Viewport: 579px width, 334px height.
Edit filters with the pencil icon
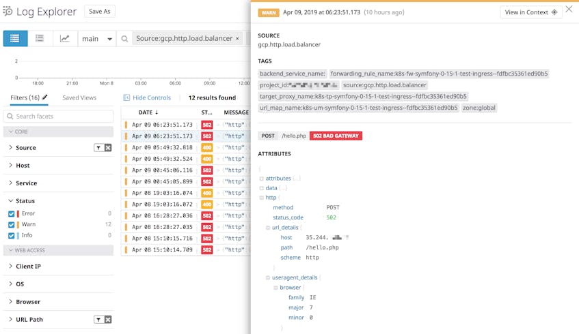44,97
